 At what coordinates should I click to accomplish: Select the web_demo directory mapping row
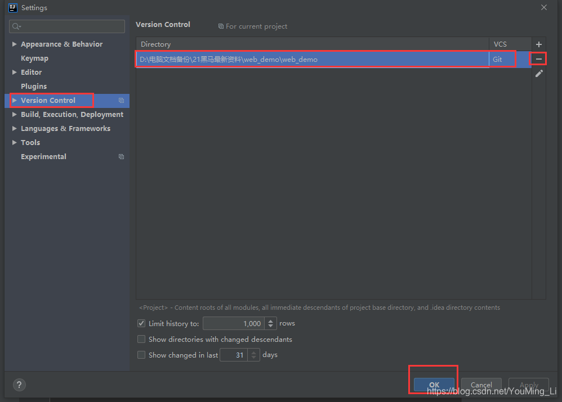pyautogui.click(x=334, y=60)
